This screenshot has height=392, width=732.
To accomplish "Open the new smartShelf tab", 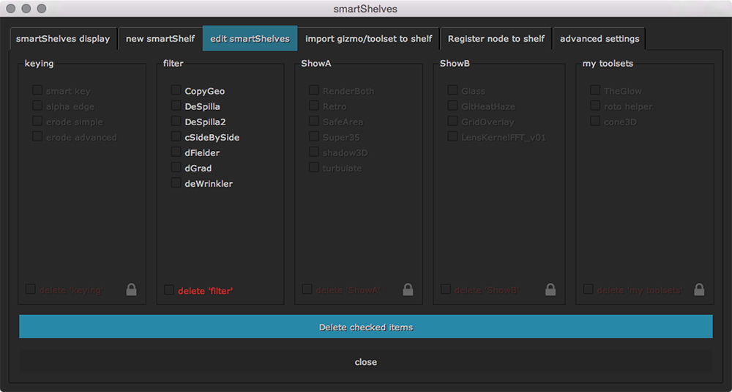I will [160, 39].
